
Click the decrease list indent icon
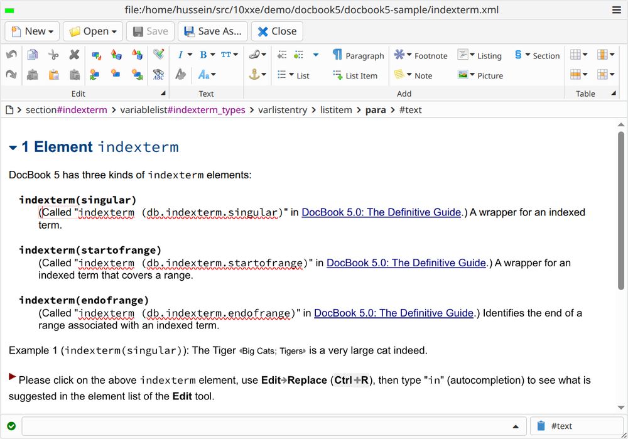click(282, 55)
